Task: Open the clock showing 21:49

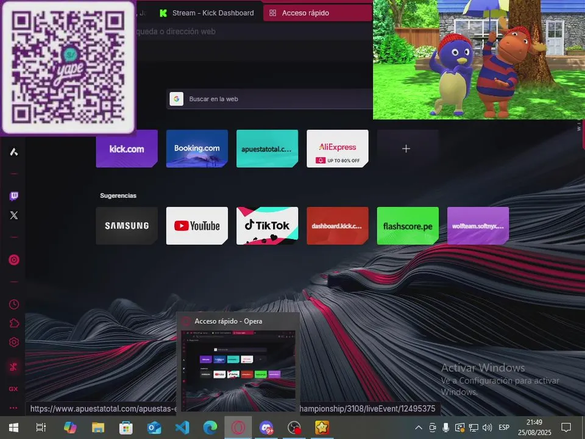Action: pos(534,427)
